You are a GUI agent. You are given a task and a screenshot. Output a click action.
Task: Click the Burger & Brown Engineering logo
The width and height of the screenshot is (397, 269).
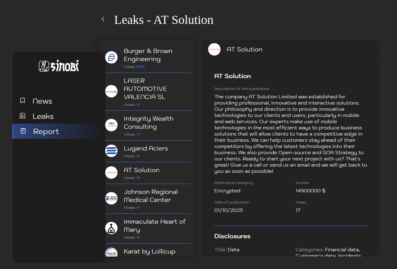point(111,57)
